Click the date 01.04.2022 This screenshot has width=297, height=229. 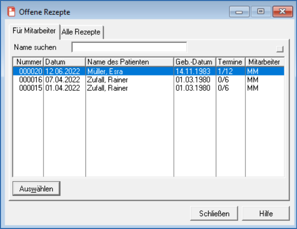coord(62,88)
